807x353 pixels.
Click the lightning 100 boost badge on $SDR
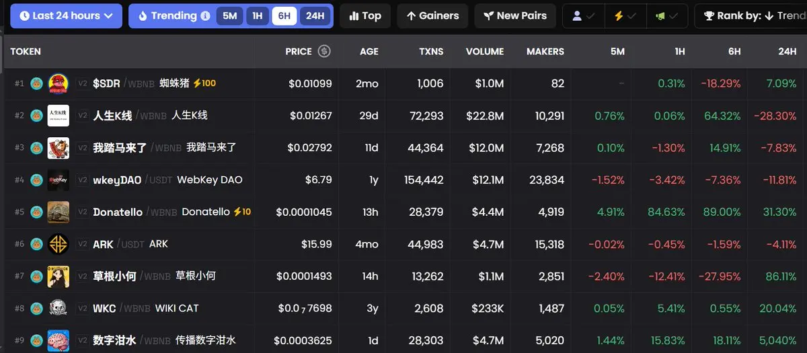point(204,83)
